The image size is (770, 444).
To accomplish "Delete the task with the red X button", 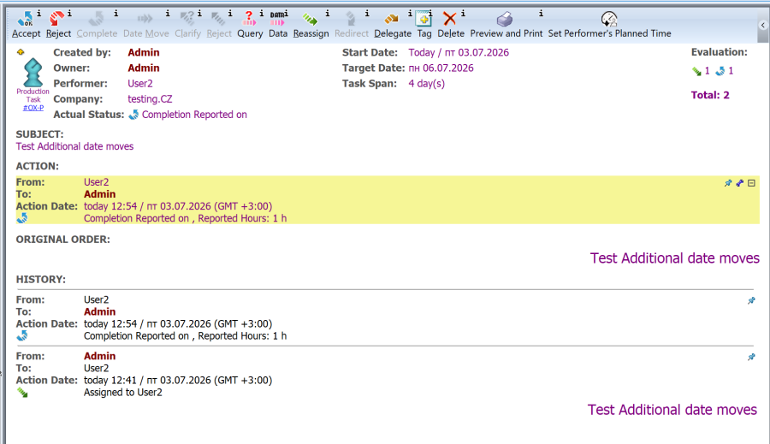I will [x=450, y=26].
